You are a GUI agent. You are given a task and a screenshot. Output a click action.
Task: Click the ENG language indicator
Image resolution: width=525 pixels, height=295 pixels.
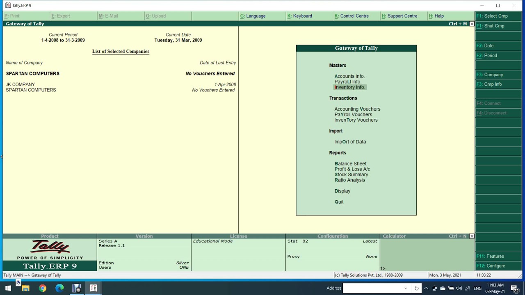[x=477, y=288]
